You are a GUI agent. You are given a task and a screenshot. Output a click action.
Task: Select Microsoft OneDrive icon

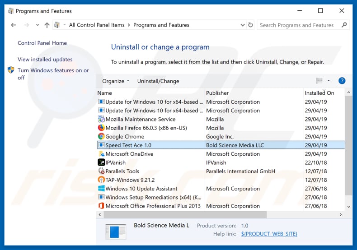pyautogui.click(x=101, y=154)
